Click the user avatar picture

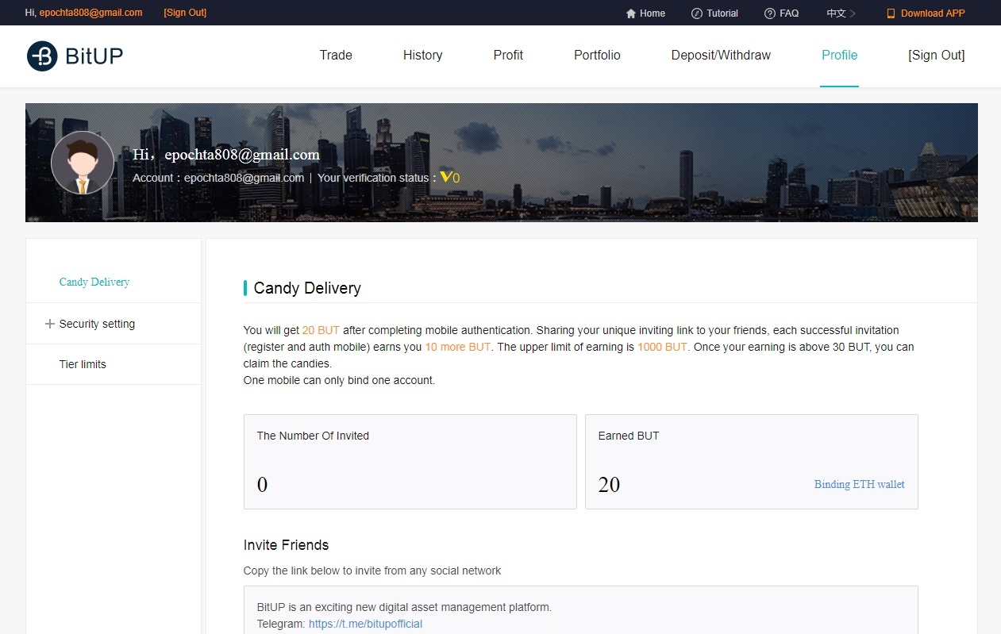[x=83, y=163]
